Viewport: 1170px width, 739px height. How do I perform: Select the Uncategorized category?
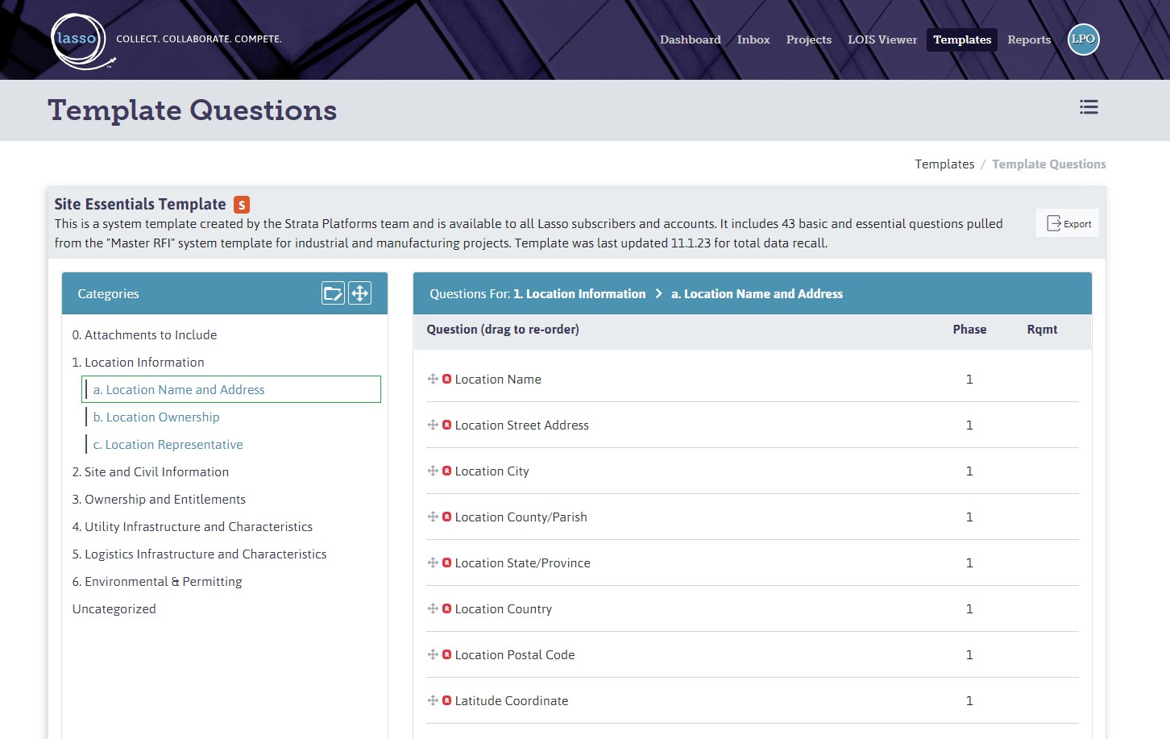(114, 608)
